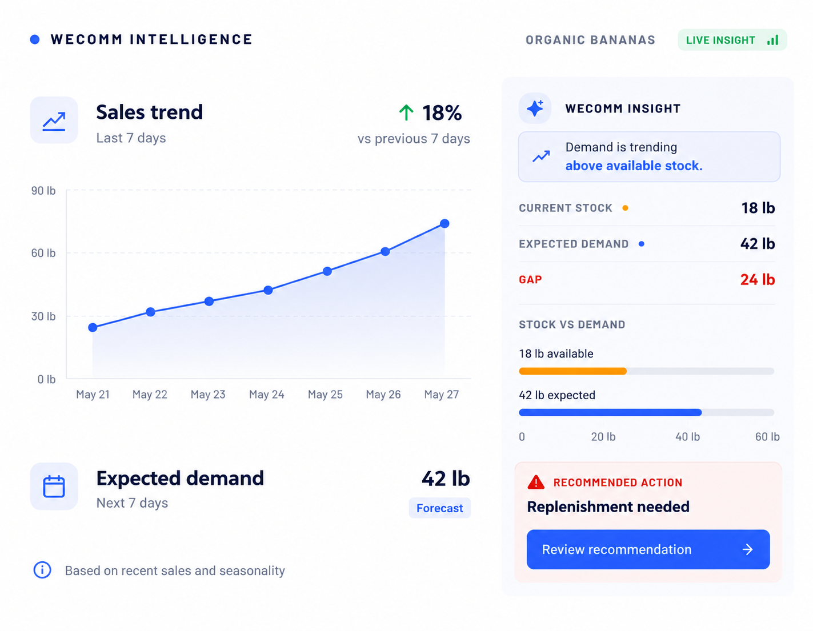This screenshot has width=813, height=631.
Task: Click the bar chart icon in LIVE INSIGHT badge
Action: click(773, 40)
